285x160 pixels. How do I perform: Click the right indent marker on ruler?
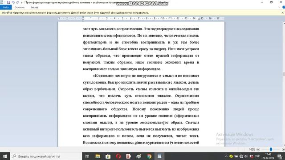[x=199, y=19]
